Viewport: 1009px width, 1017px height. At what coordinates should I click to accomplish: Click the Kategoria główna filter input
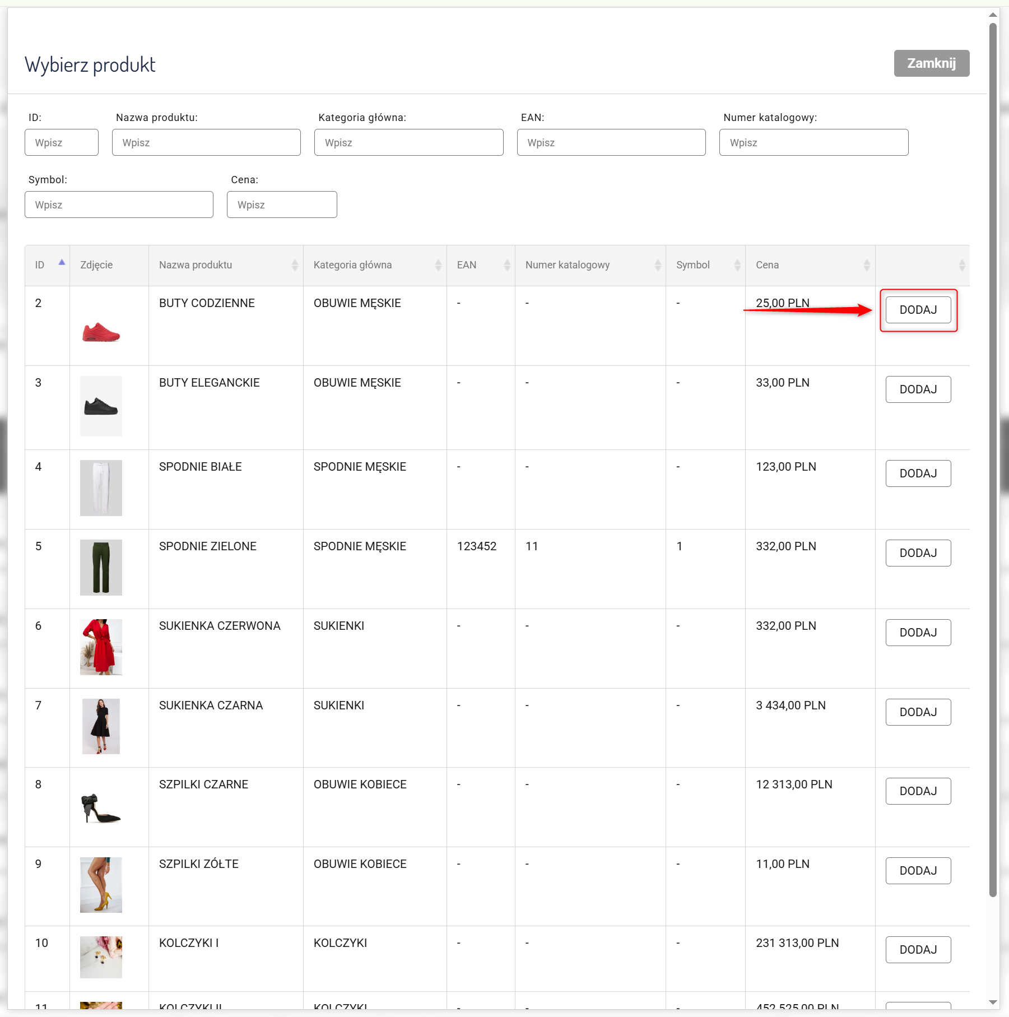pos(408,143)
